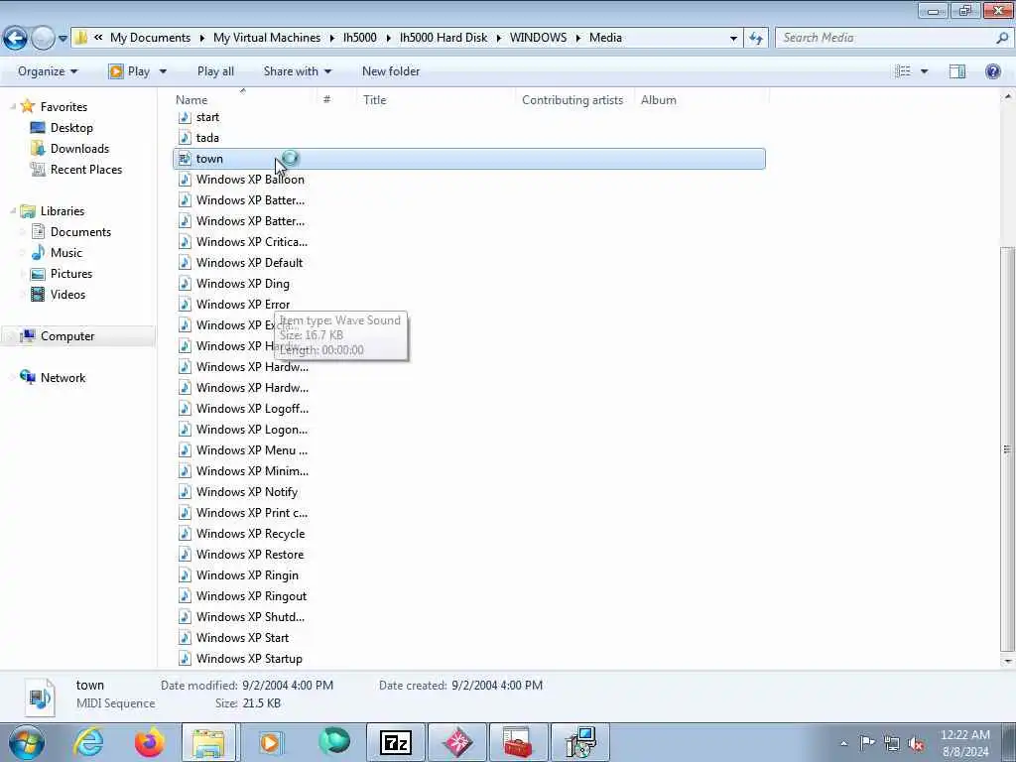Select the Windows XP Default file icon
Viewport: 1016px width, 762px height.
coord(185,262)
